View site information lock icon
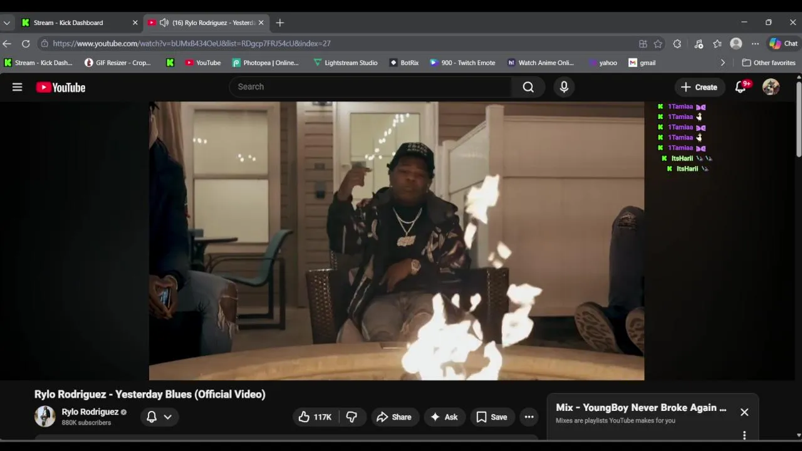Screen dimensions: 802x451 (x=44, y=44)
